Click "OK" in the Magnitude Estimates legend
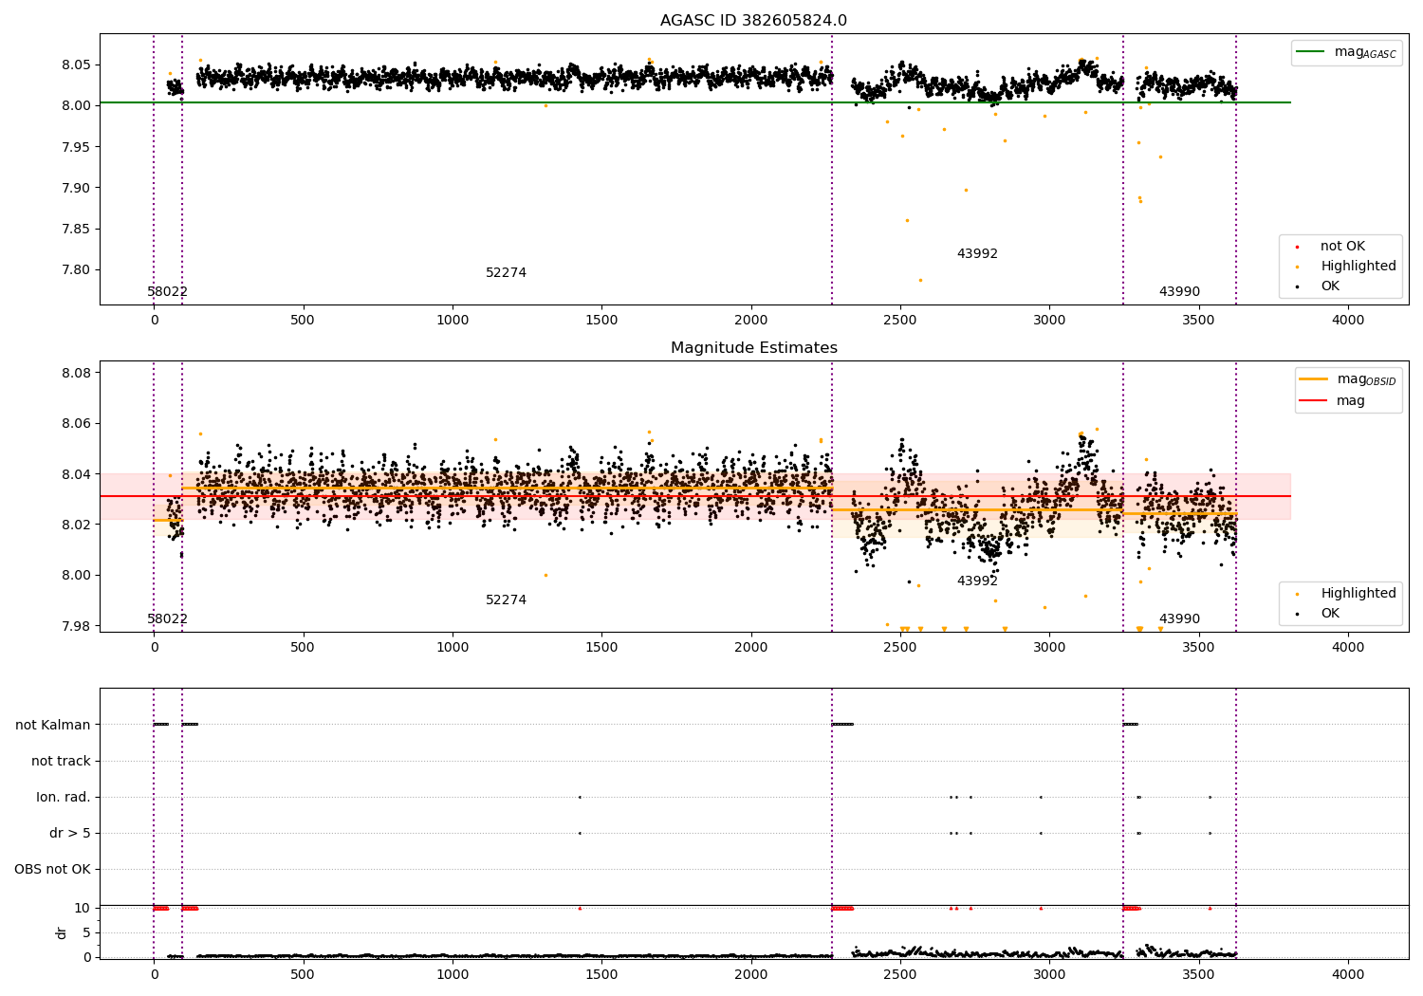 click(1330, 614)
